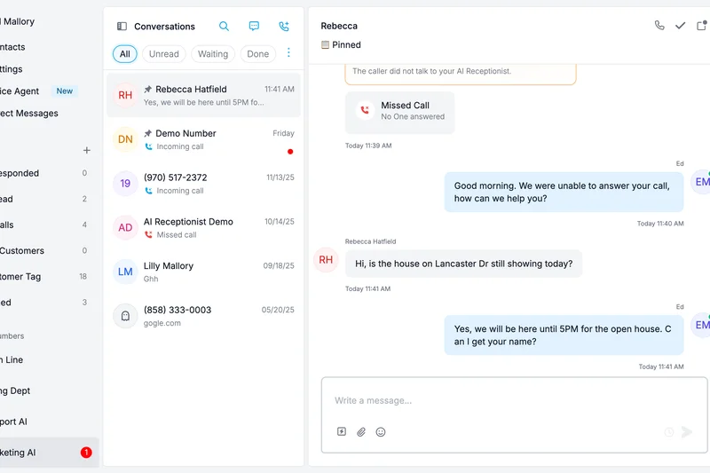Image resolution: width=710 pixels, height=473 pixels.
Task: Open Lilly Mallory conversation
Action: coord(204,272)
